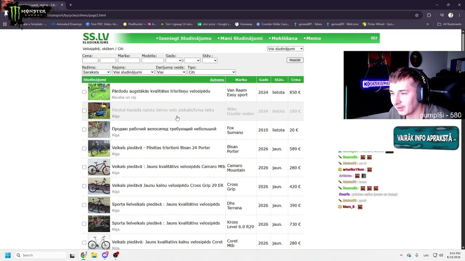
Task: Open Chrome from the taskbar
Action: [x=84, y=255]
